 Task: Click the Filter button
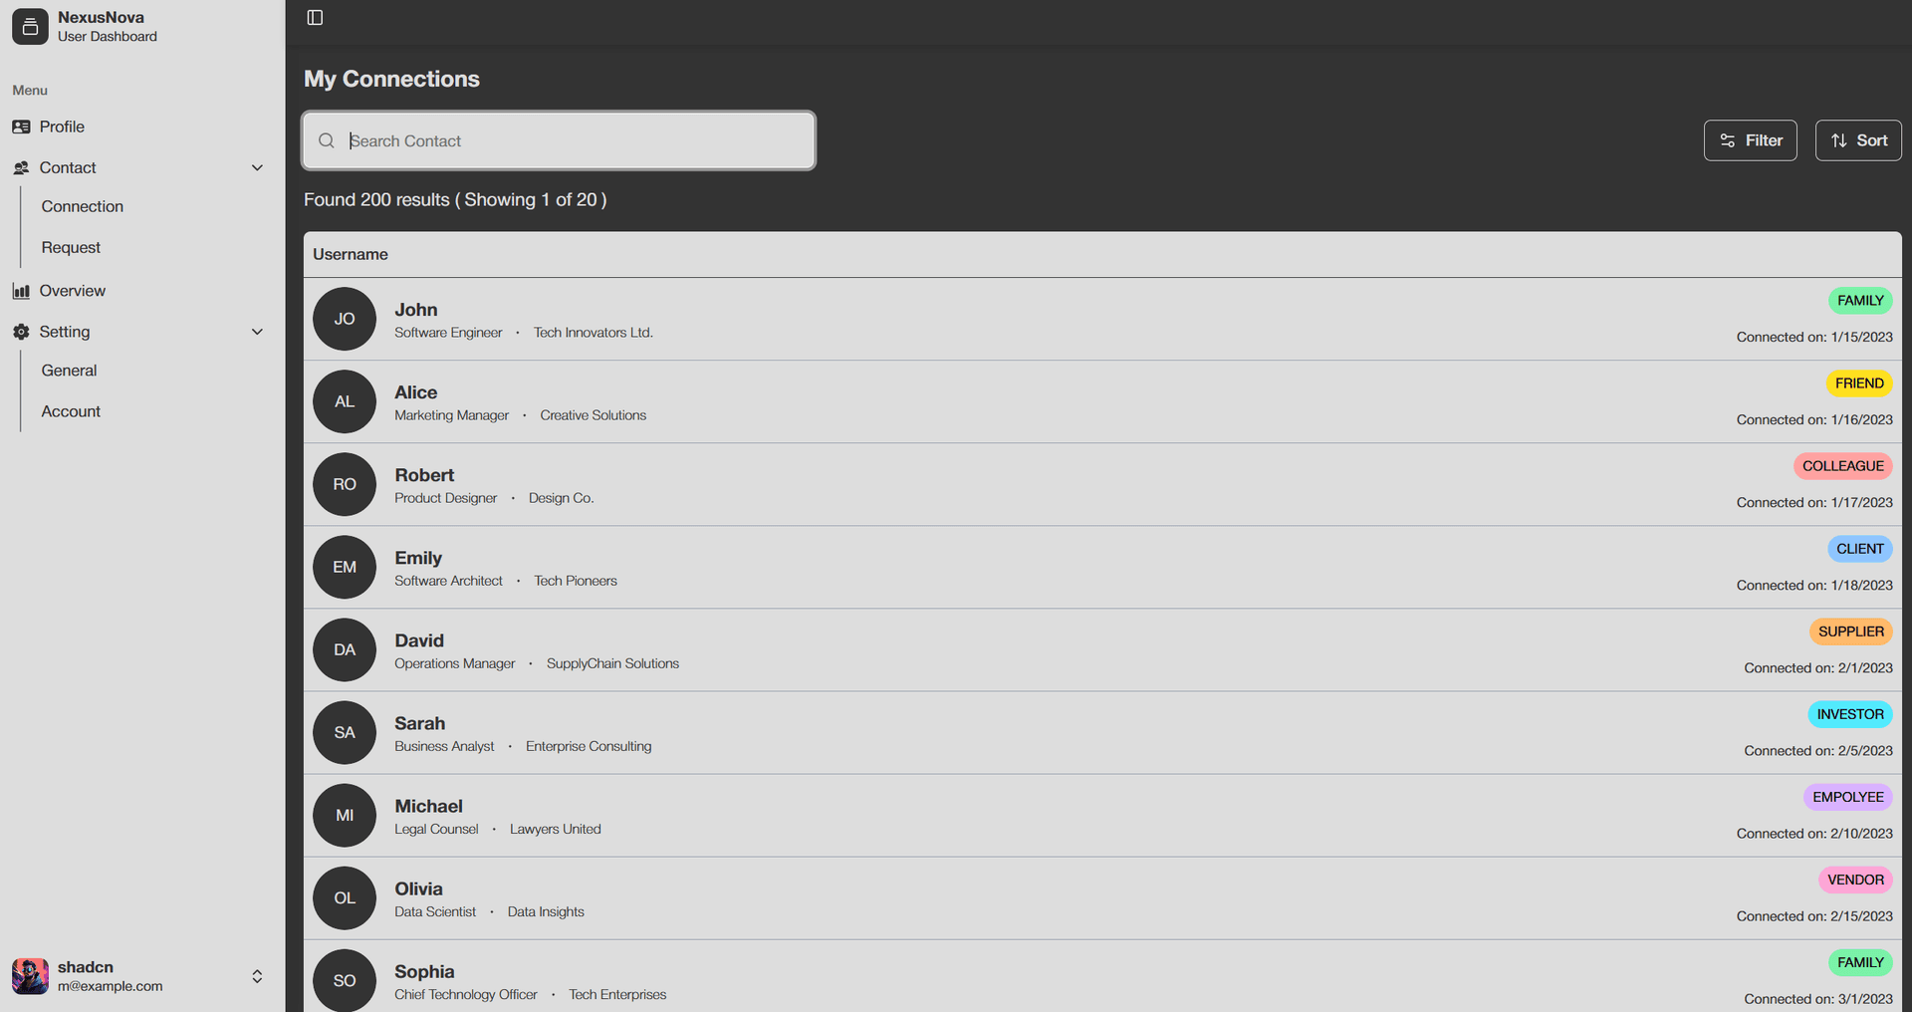pyautogui.click(x=1750, y=139)
